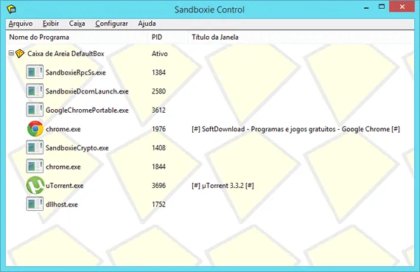This screenshot has height=272, width=420.
Task: Click PID value 3612
Action: (x=158, y=110)
